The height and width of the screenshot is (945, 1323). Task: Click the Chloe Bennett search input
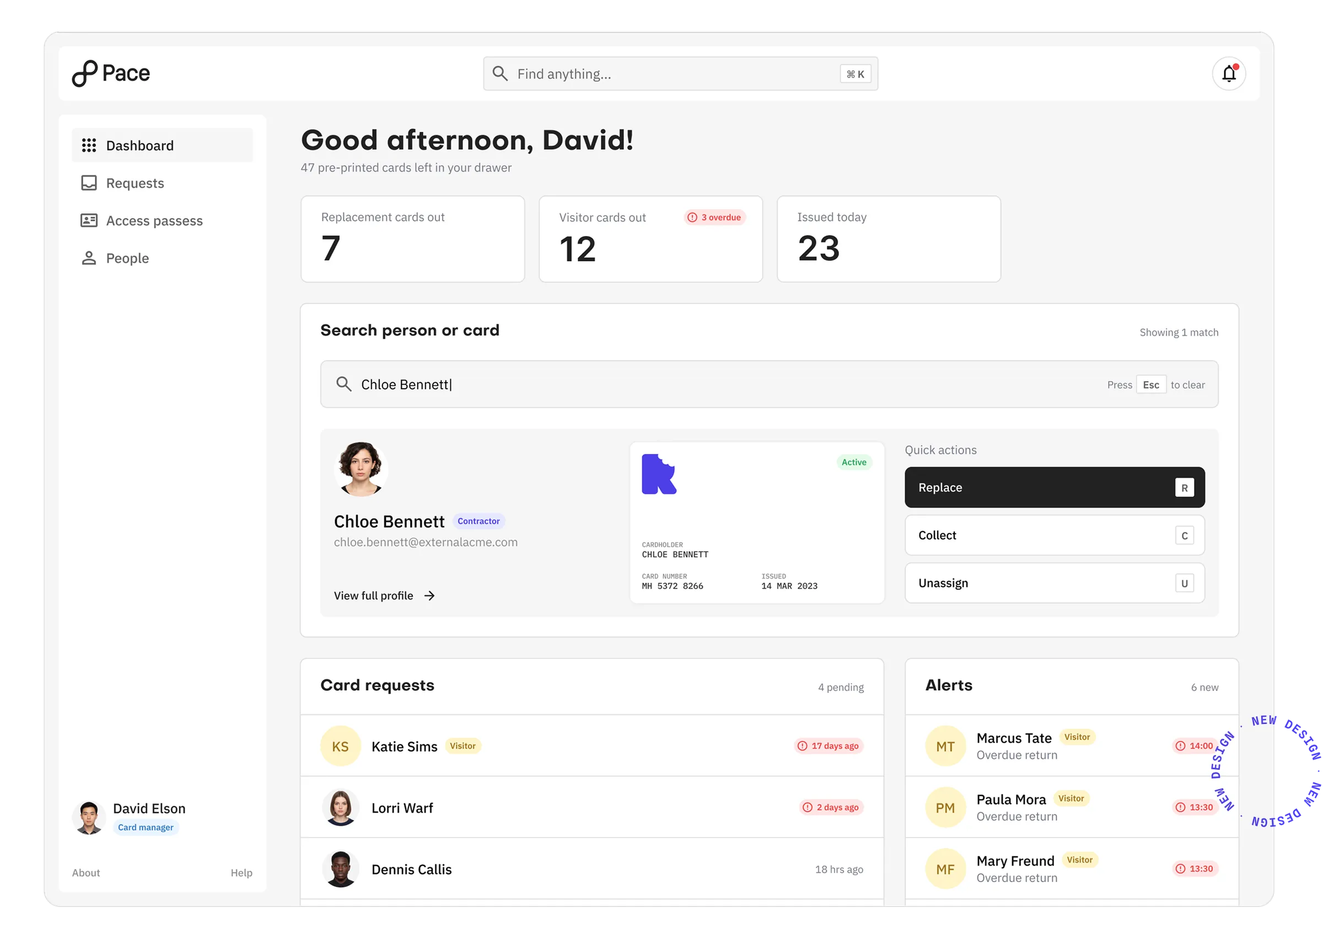768,384
